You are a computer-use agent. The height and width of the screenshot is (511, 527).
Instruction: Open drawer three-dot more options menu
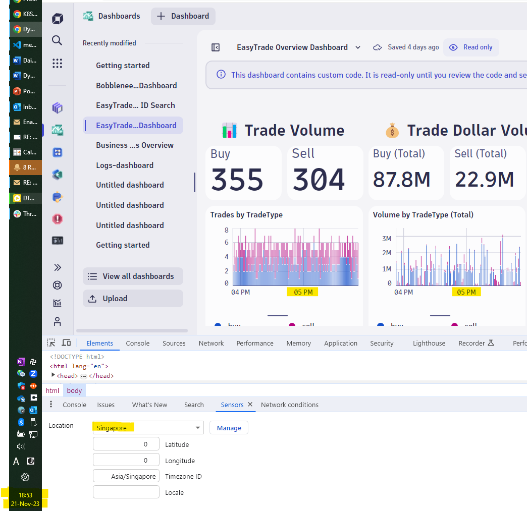click(51, 404)
